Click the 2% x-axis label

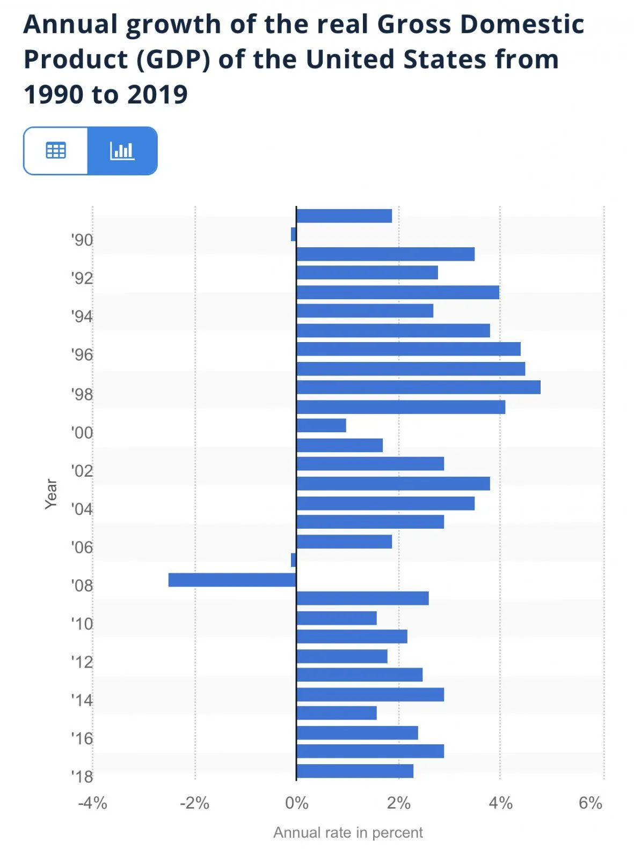click(x=398, y=803)
